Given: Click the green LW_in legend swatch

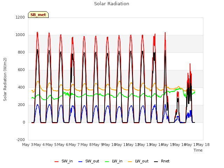Looking at the screenshot, I should point(107,162).
